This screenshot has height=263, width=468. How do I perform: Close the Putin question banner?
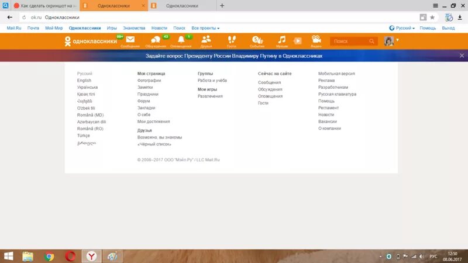point(462,56)
